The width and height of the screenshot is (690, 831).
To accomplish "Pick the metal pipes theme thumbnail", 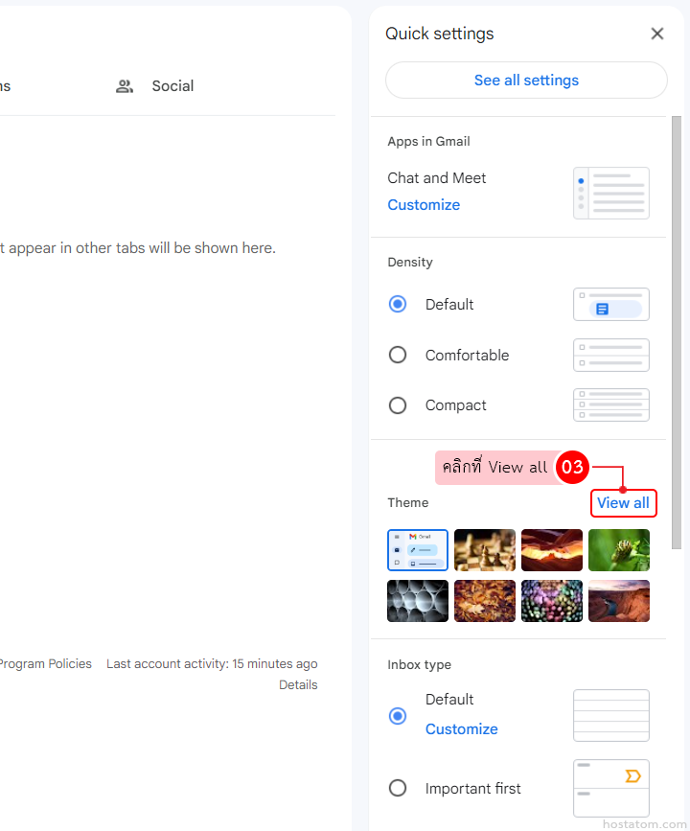I will coord(418,601).
